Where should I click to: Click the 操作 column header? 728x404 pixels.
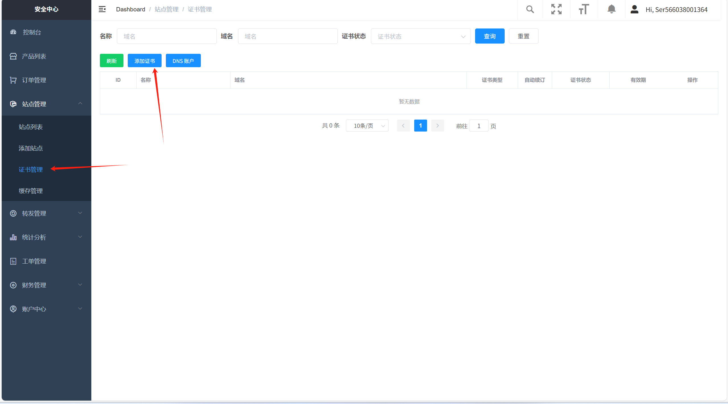[x=692, y=80]
